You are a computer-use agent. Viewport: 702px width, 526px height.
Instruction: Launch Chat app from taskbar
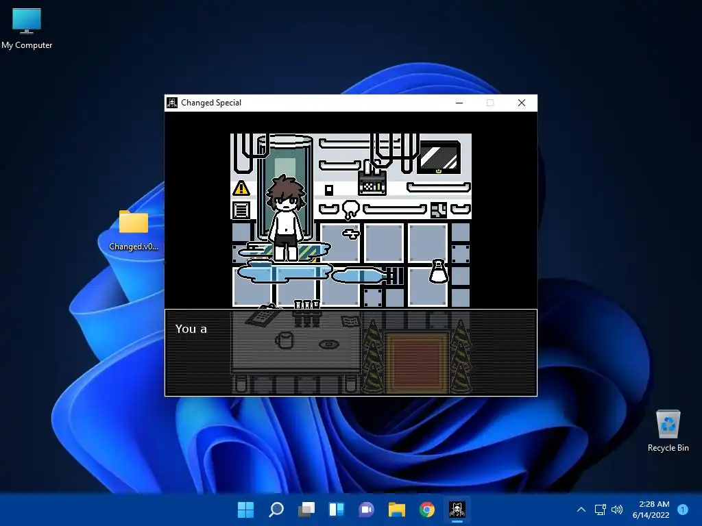tap(366, 510)
